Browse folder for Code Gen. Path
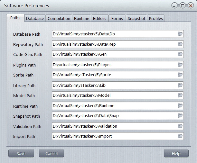The width and height of the screenshot is (197, 163). point(180,54)
